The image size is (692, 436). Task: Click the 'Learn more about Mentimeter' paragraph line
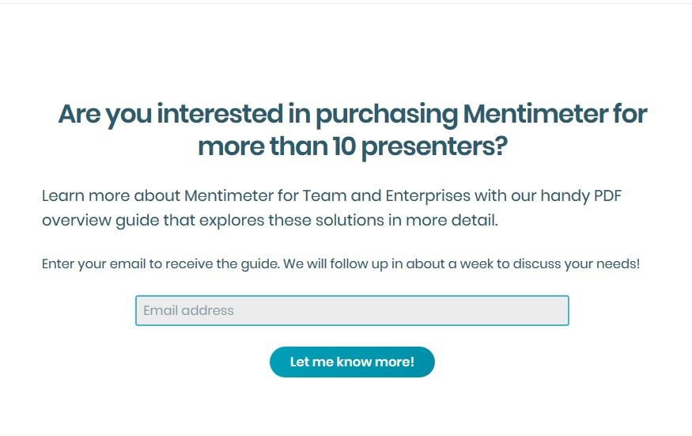(x=331, y=195)
